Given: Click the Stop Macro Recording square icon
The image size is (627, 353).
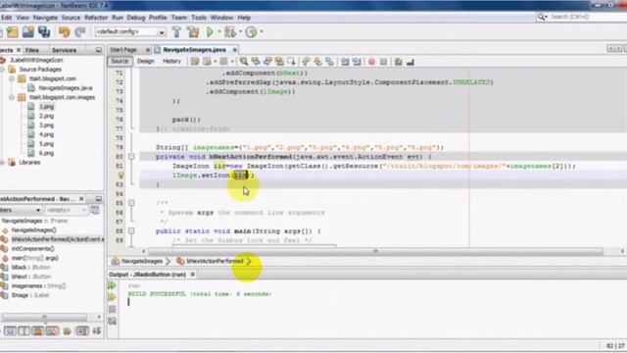Looking at the screenshot, I should tap(383, 62).
